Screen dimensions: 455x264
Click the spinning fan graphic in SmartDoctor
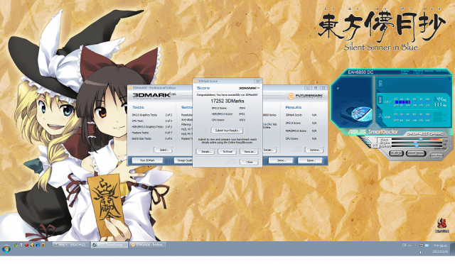coord(361,114)
